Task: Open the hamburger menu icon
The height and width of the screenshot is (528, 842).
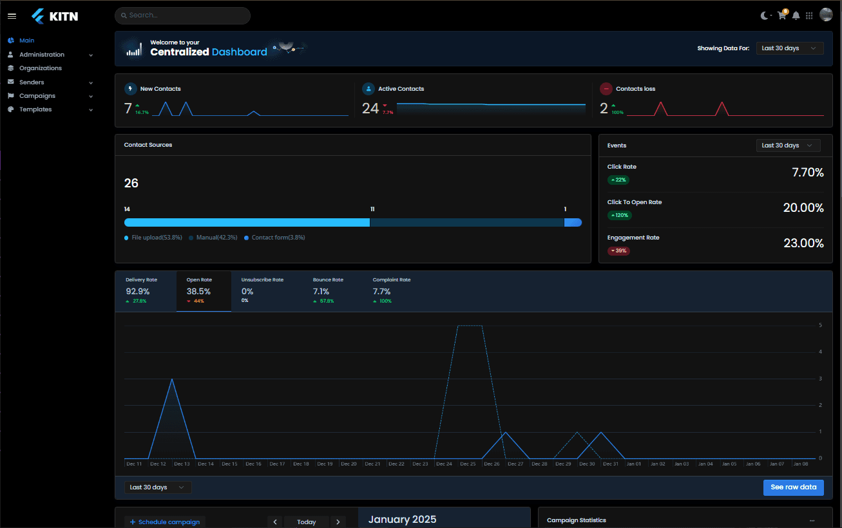Action: click(x=12, y=16)
